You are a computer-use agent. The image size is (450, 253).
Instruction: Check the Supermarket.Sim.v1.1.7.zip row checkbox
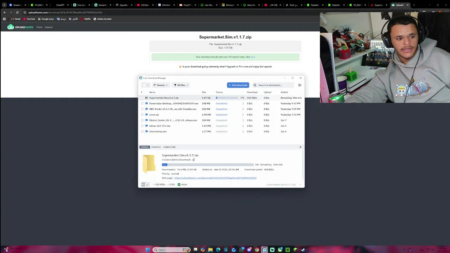click(x=142, y=98)
